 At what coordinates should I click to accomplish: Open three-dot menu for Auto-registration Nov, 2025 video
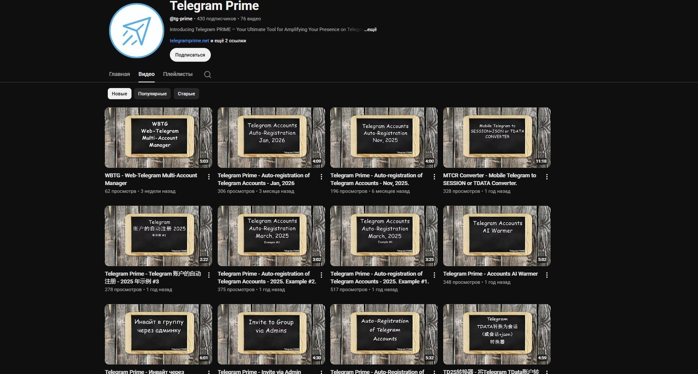(x=434, y=177)
